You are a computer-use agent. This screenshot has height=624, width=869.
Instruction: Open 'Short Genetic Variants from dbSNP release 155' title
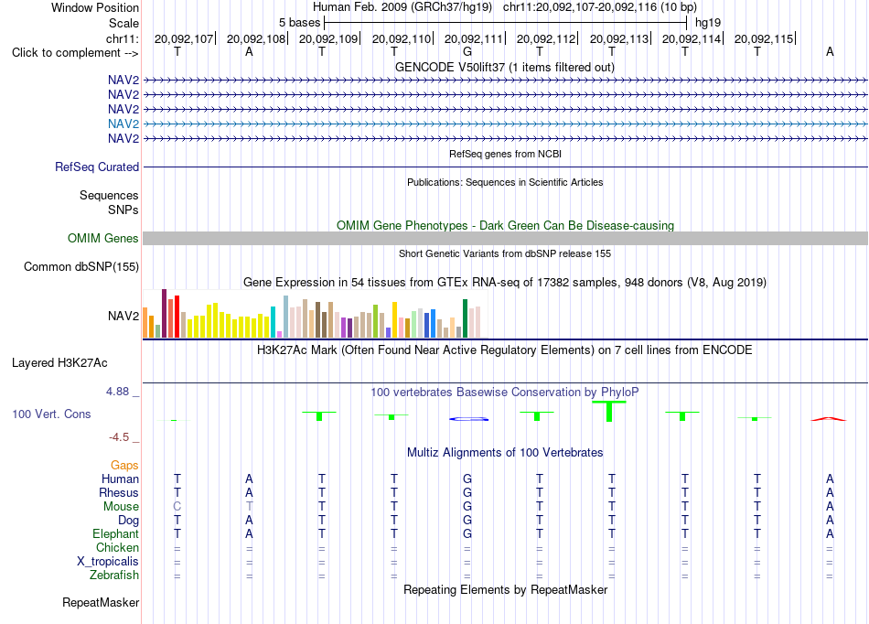click(505, 253)
